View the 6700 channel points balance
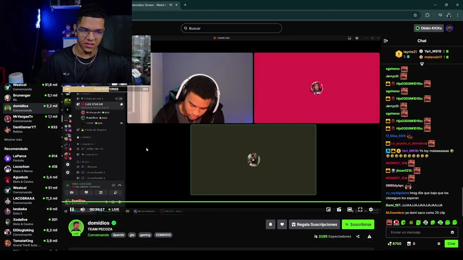Viewport: 463px width, 260px height. pyautogui.click(x=394, y=244)
